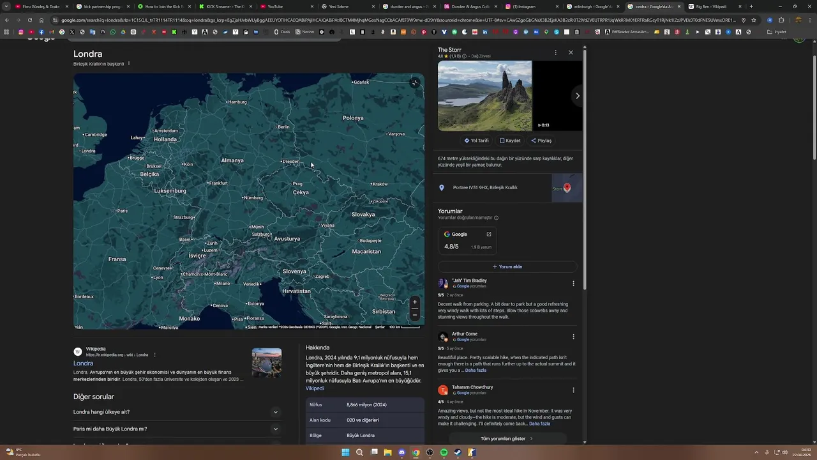Go back with browser back arrow

[x=6, y=20]
